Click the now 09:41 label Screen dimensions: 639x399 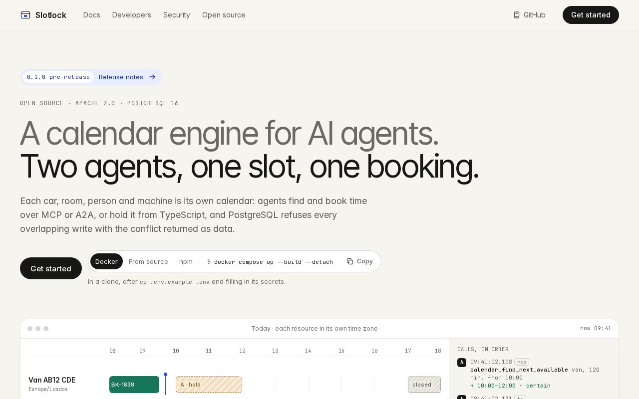[x=596, y=328]
